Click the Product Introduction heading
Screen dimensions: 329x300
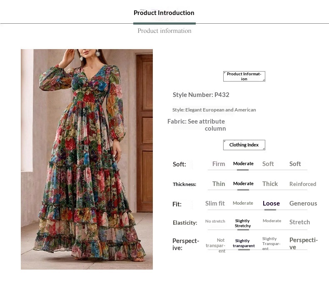(x=164, y=13)
